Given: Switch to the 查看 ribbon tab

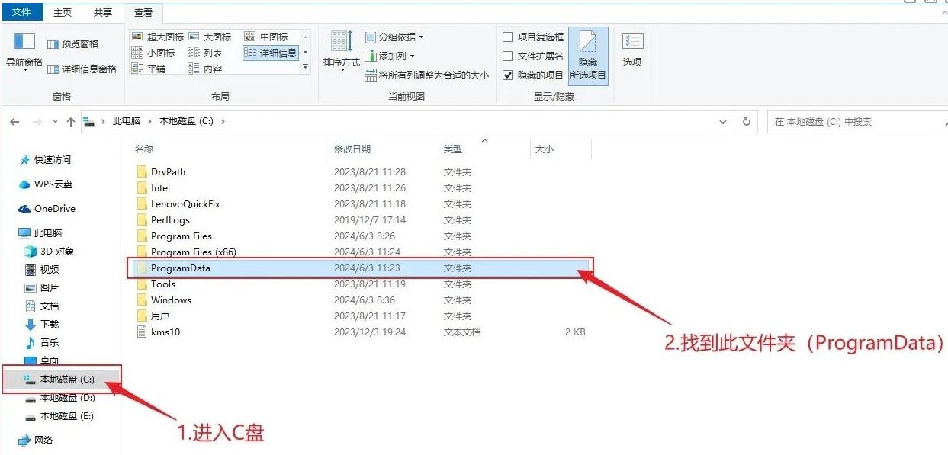Looking at the screenshot, I should (143, 13).
